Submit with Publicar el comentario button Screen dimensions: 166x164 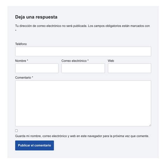click(x=34, y=146)
